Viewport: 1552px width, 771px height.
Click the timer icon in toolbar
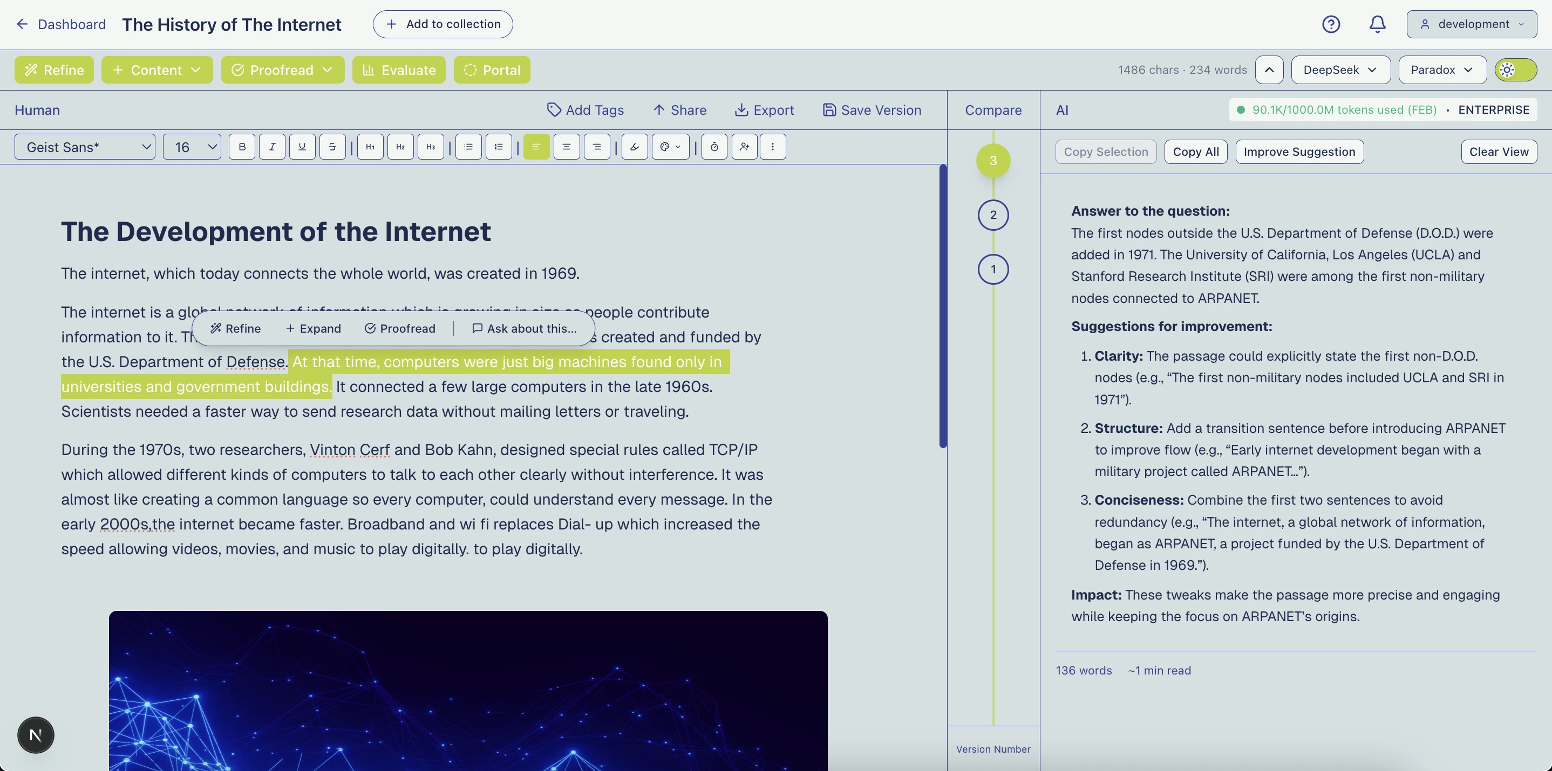point(714,147)
